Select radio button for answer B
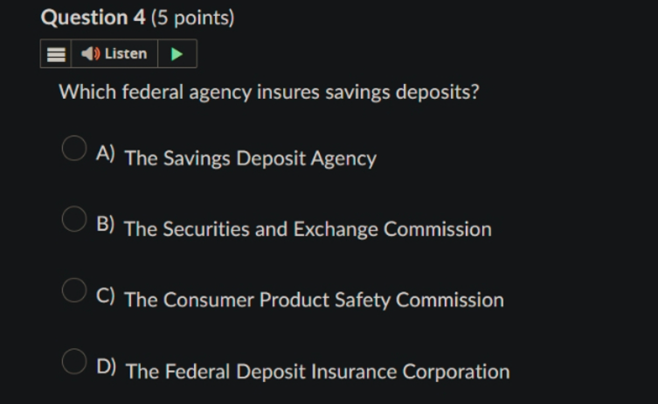This screenshot has width=658, height=404. click(x=74, y=219)
